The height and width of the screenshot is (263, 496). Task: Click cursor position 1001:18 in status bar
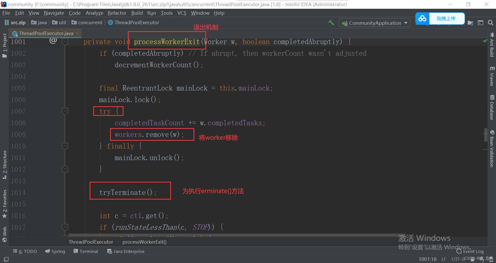pyautogui.click(x=428, y=259)
